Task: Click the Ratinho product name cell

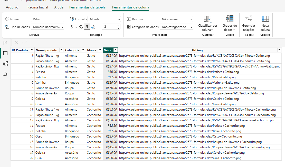Action: coord(49,77)
